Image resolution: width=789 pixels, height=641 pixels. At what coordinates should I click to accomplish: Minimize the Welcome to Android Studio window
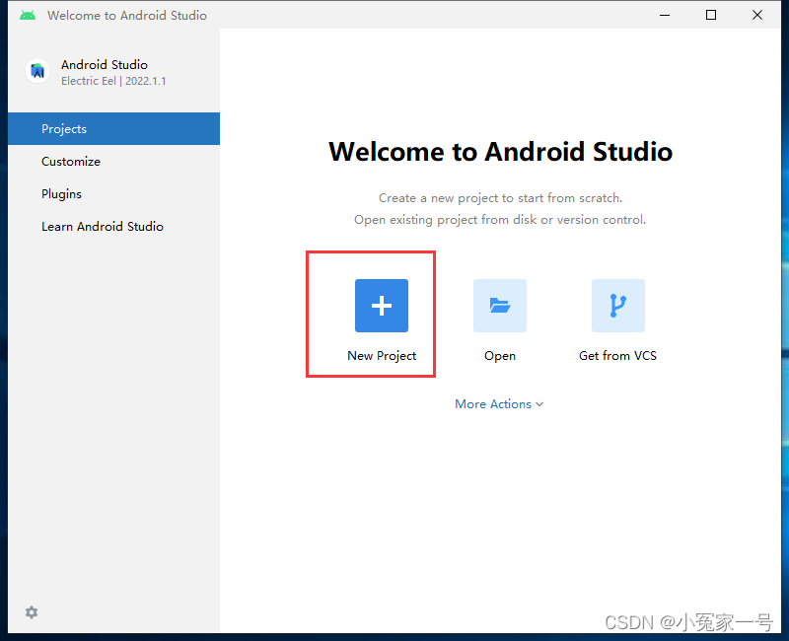tap(665, 15)
